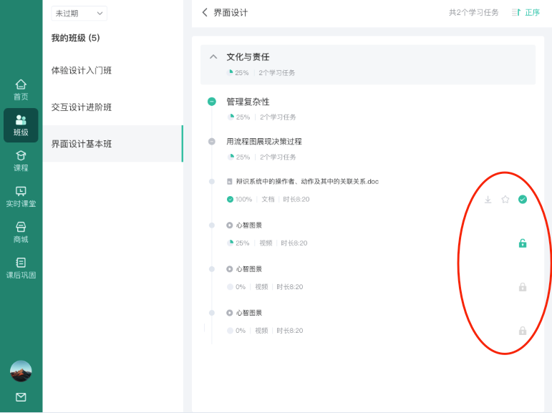This screenshot has width=552, height=413.
Task: Open 课后巩固 after-class review in sidebar
Action: (x=21, y=268)
